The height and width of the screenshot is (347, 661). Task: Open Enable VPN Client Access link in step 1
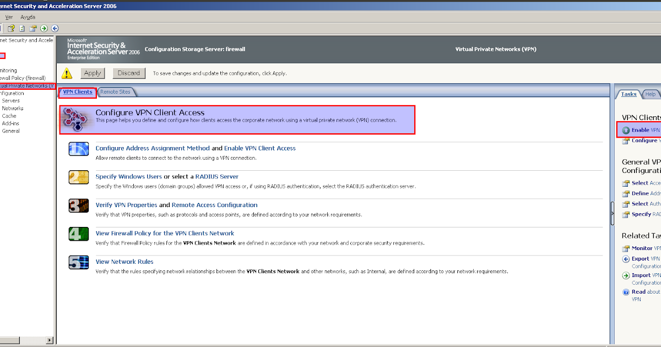(x=260, y=148)
